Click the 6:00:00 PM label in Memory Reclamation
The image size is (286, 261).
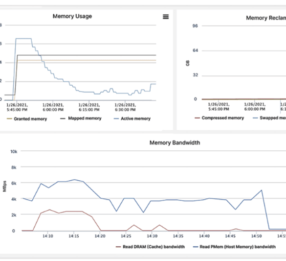click(255, 107)
